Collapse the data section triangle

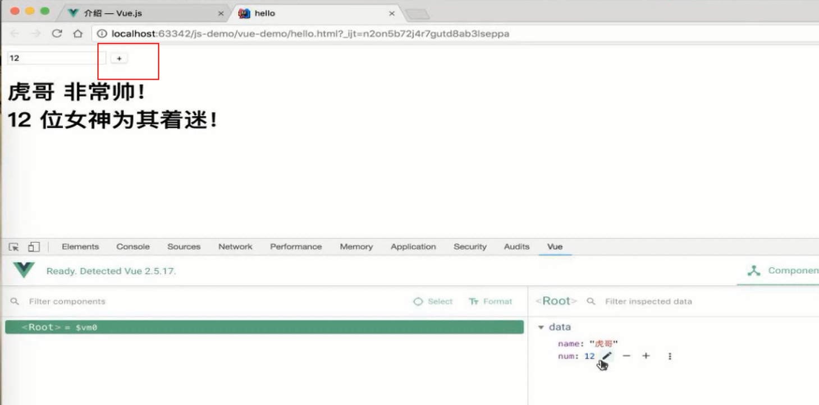[x=541, y=327]
